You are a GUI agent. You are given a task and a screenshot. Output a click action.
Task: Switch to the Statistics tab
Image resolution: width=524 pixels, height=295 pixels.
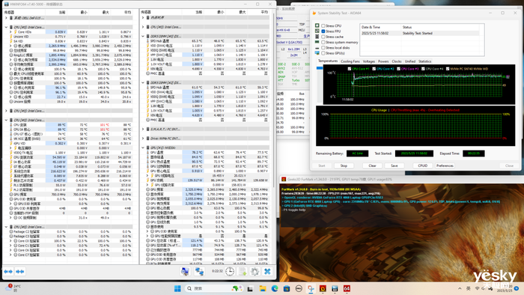point(424,61)
